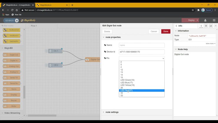Switch to second Magicblocks.io browser tab
Viewport: 218px width, 123px height.
pyautogui.click(x=52, y=5)
